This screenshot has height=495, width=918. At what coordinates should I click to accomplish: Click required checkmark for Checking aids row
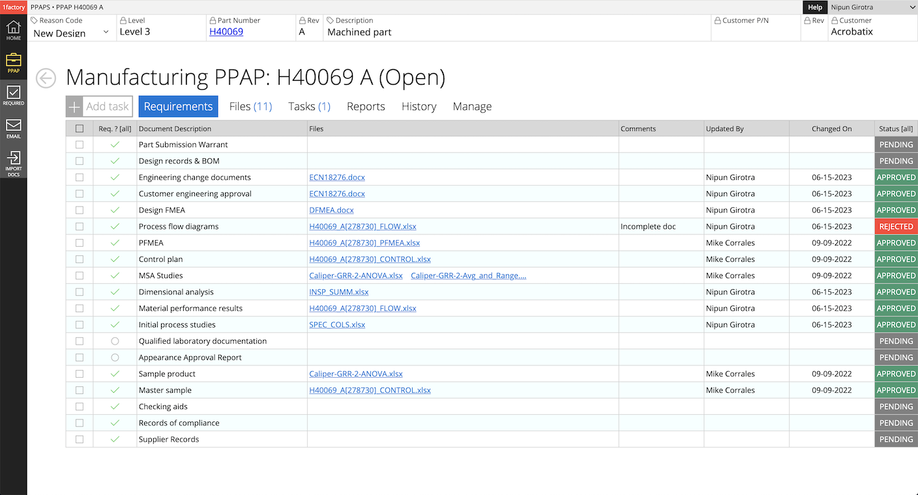click(115, 406)
